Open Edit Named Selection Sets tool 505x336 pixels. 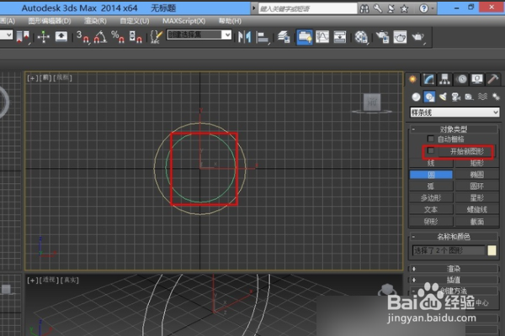157,37
